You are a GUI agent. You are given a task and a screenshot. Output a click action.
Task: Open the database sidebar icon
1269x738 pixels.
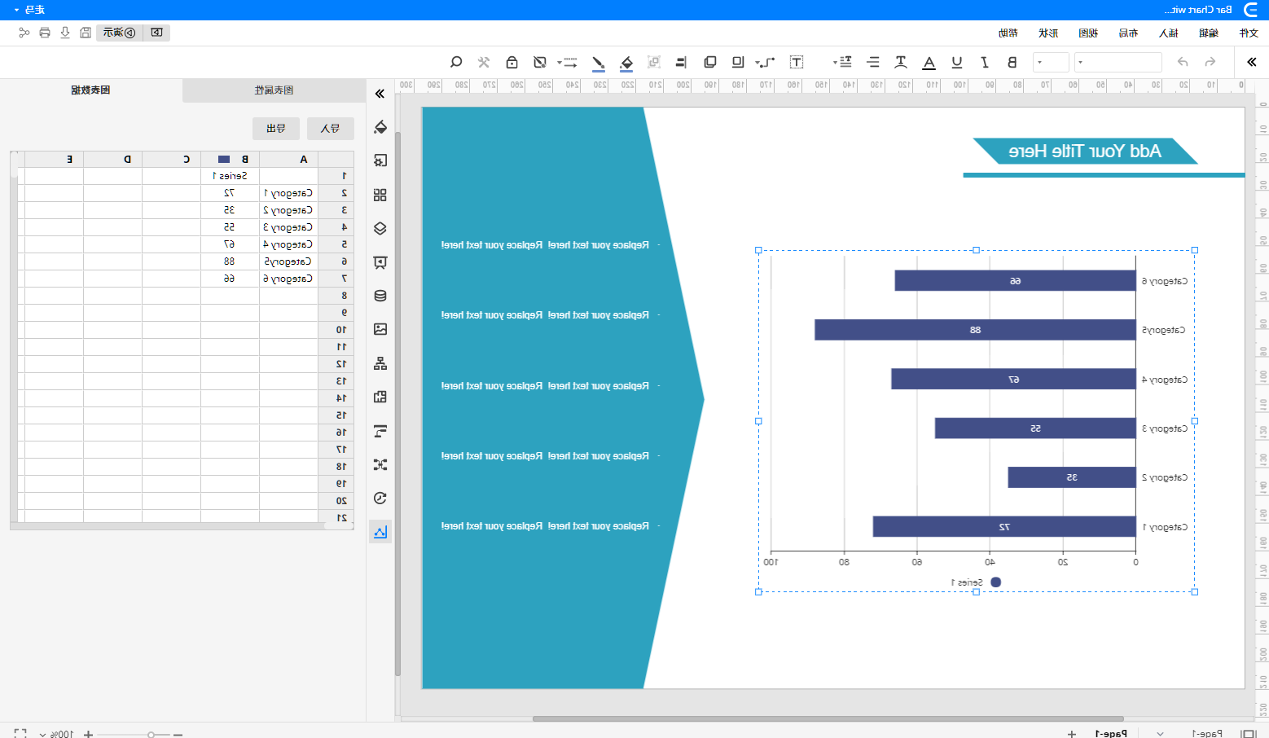(x=380, y=296)
